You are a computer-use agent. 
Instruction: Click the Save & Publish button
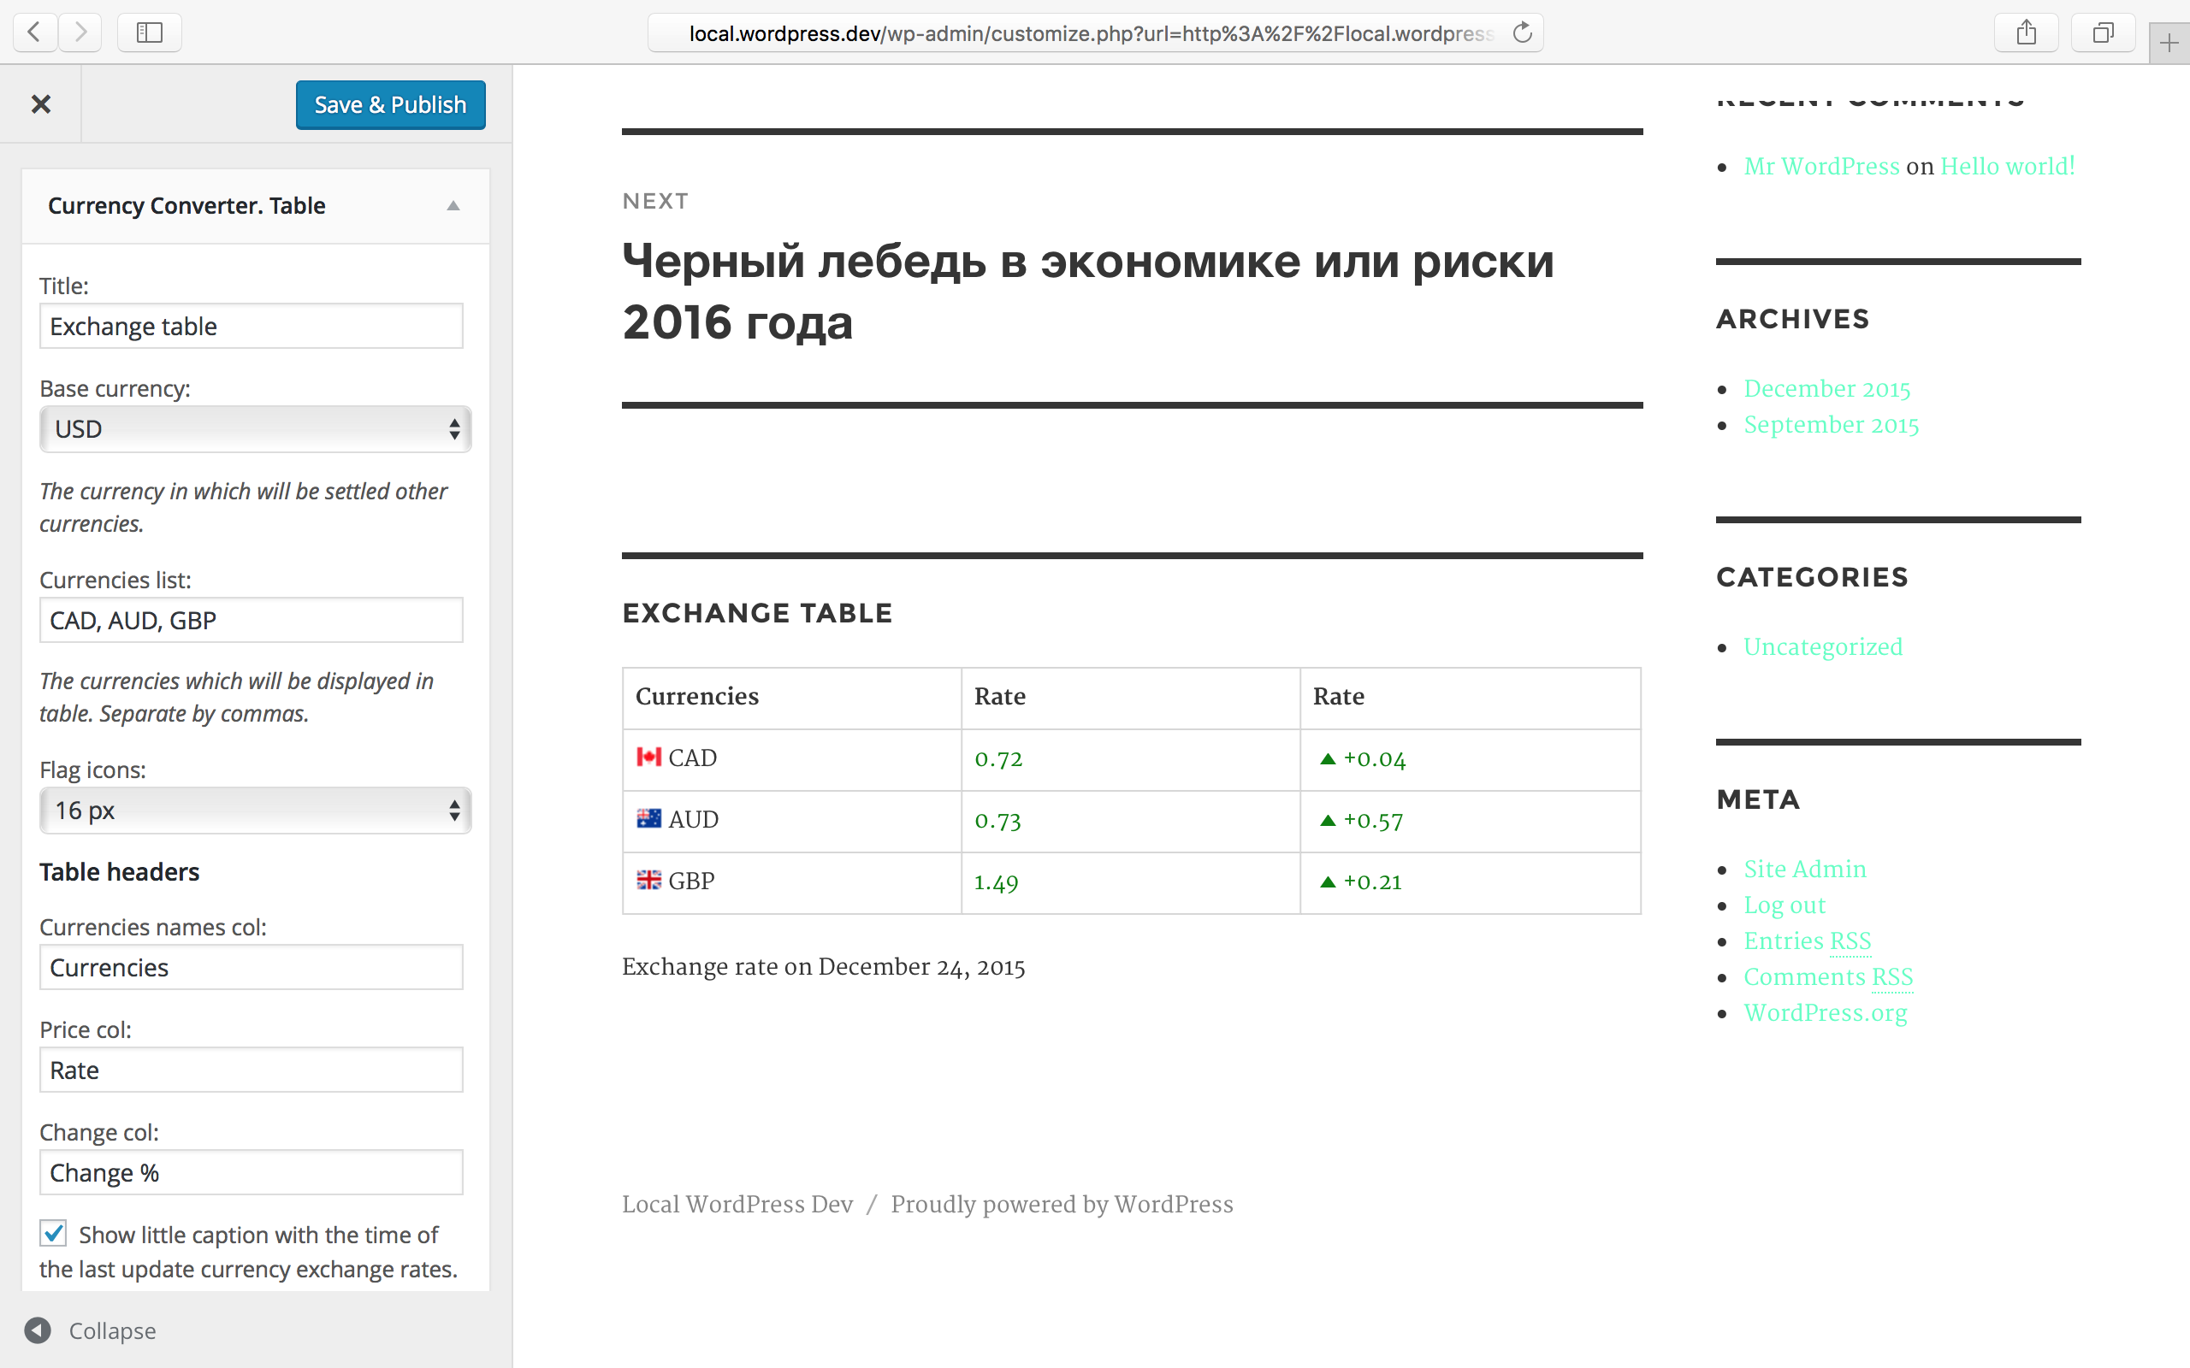(x=390, y=105)
